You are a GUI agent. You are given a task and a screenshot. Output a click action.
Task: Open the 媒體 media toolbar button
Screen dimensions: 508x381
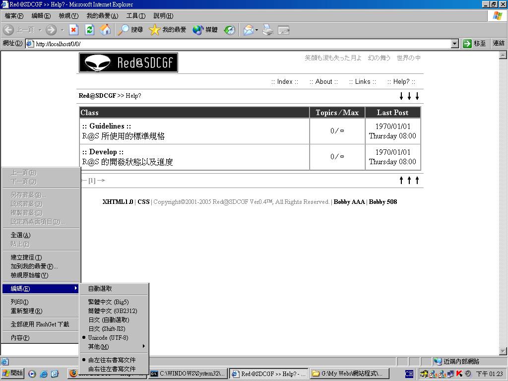205,30
